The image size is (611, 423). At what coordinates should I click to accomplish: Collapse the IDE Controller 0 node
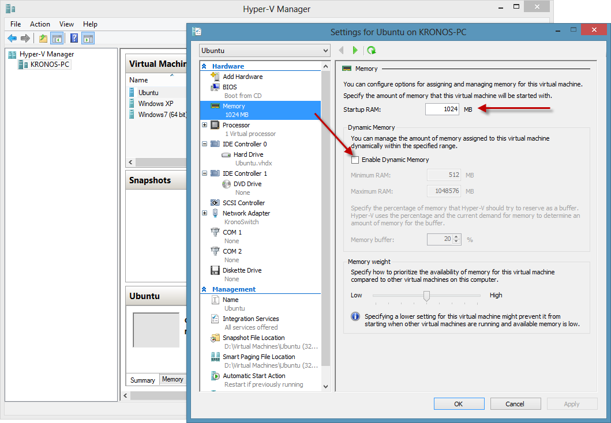[205, 144]
